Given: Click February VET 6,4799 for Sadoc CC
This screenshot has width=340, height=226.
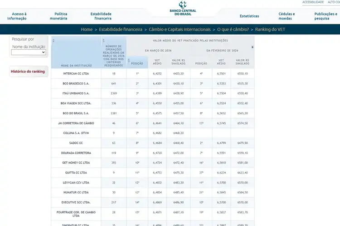Looking at the screenshot, I should pos(221,143).
